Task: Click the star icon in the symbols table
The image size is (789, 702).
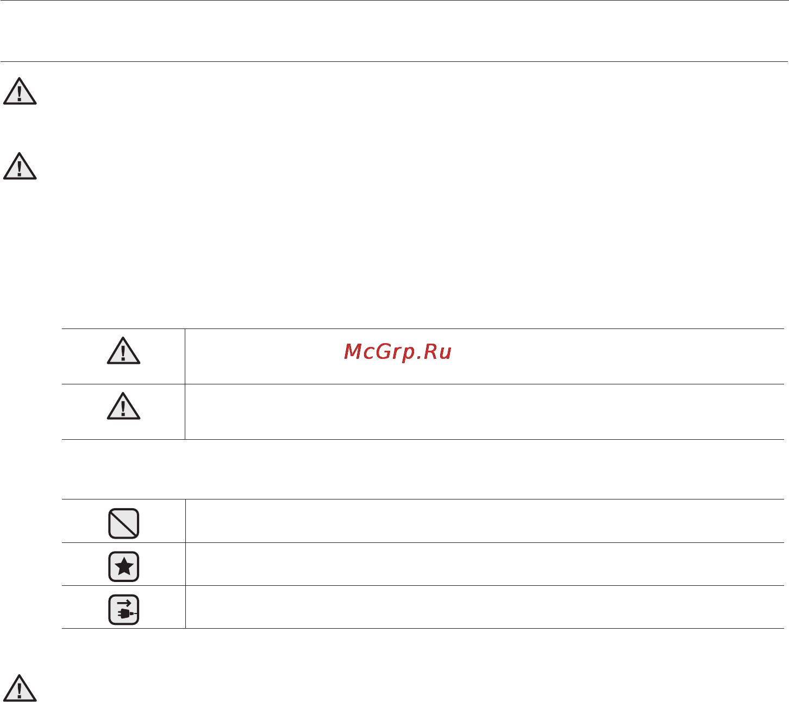Action: click(x=124, y=567)
